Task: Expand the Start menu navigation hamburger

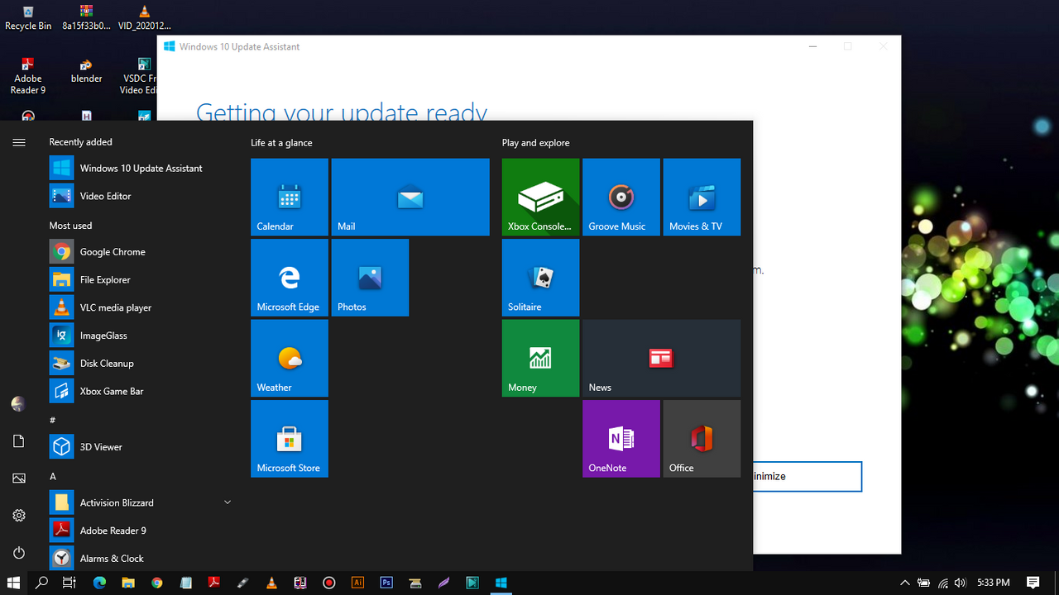Action: (x=19, y=142)
